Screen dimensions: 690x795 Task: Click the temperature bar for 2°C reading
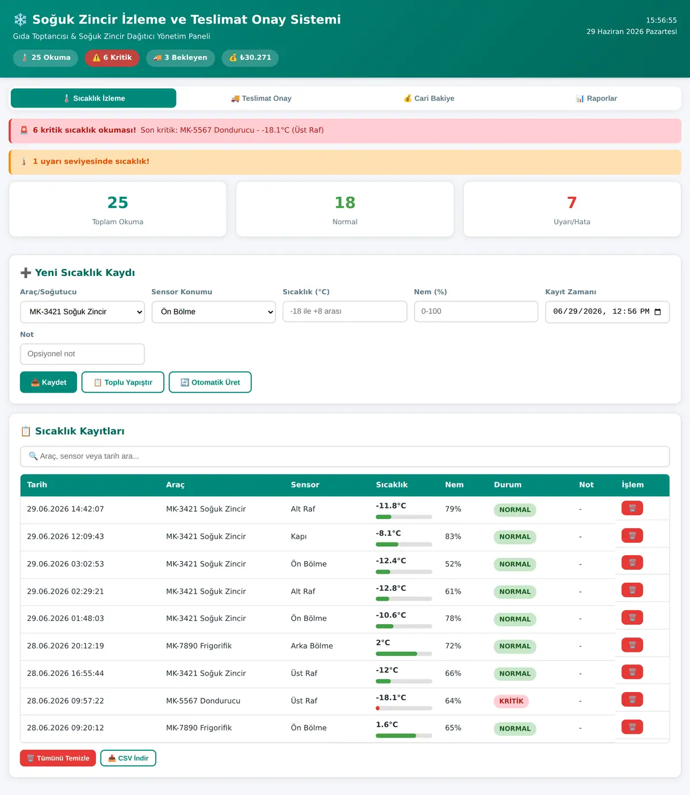point(404,654)
